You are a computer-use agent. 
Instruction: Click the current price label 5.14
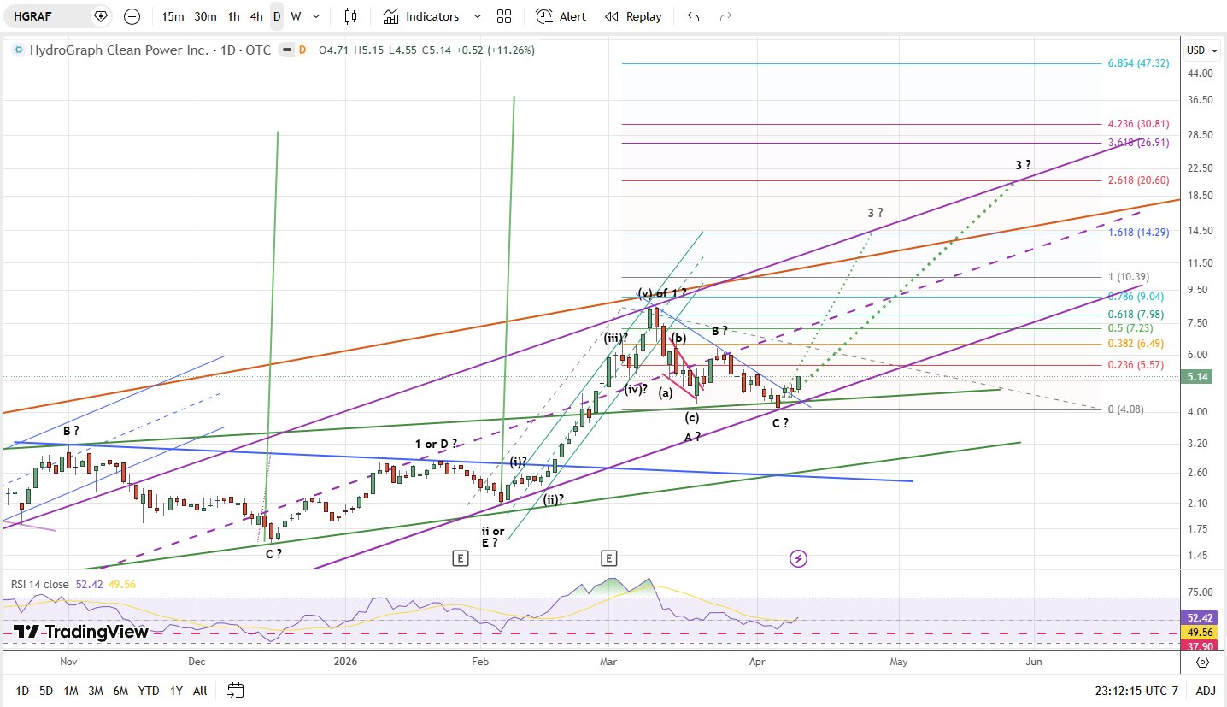[1199, 377]
